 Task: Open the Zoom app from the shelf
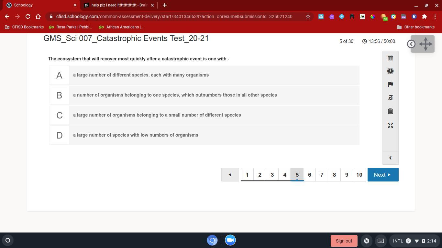pos(230,240)
